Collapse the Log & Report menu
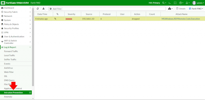 click(x=16, y=47)
